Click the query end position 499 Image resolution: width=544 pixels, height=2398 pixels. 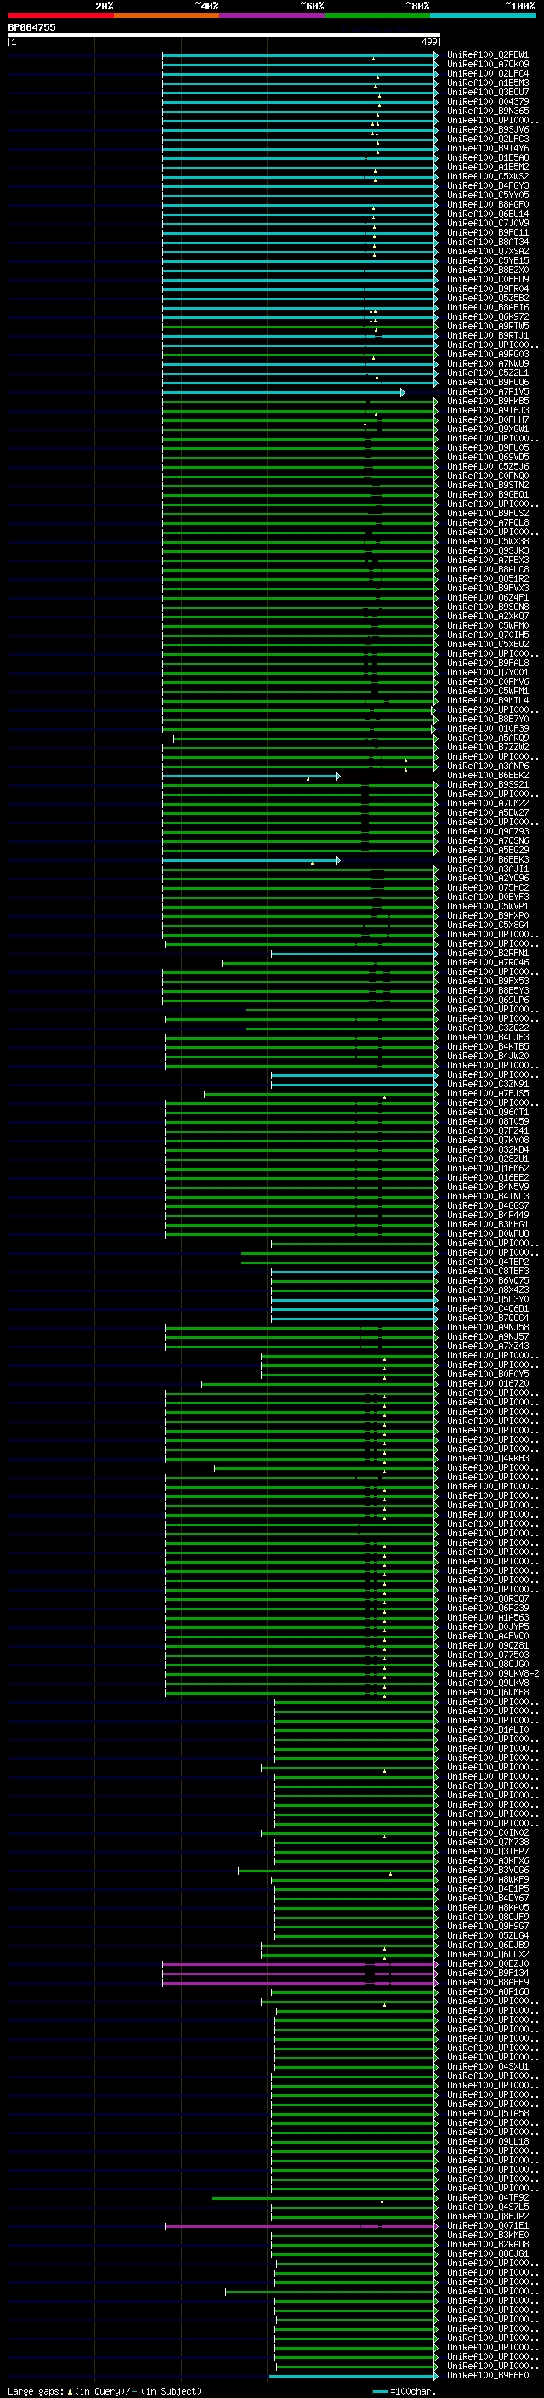point(429,42)
